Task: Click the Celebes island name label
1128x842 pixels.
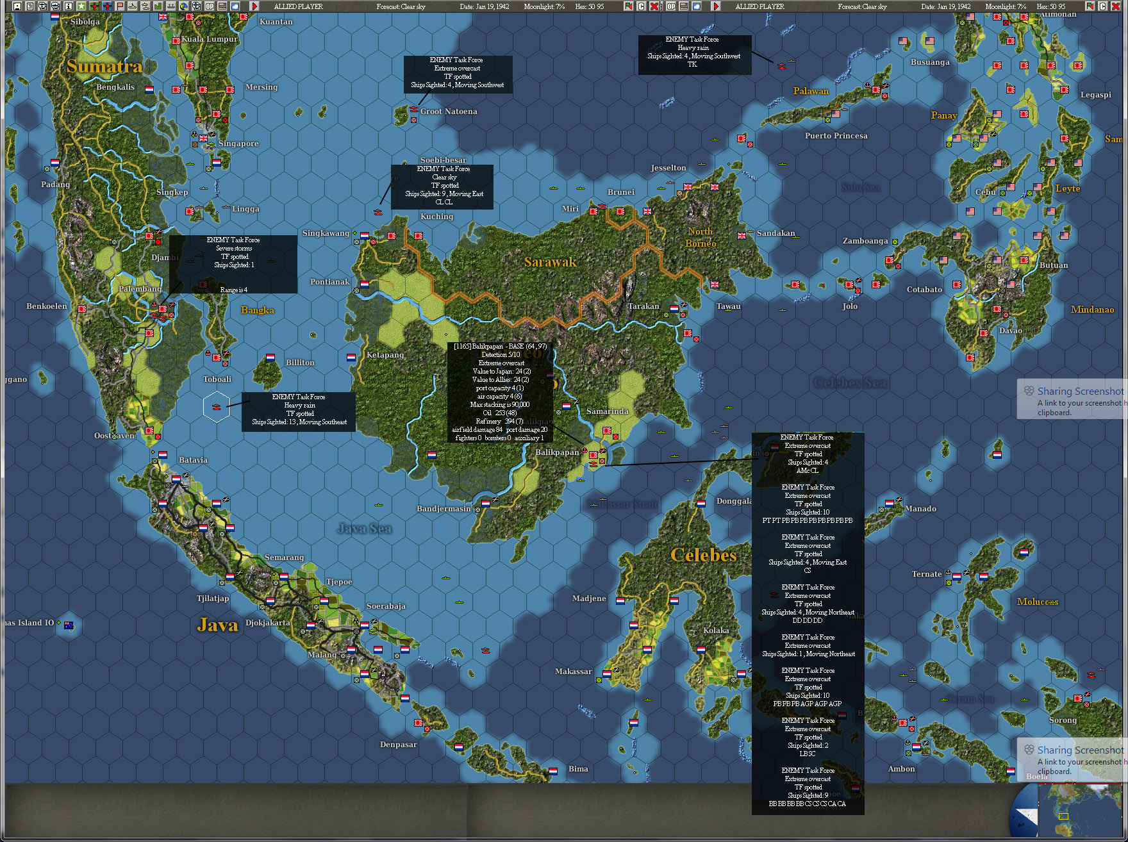Action: coord(704,555)
